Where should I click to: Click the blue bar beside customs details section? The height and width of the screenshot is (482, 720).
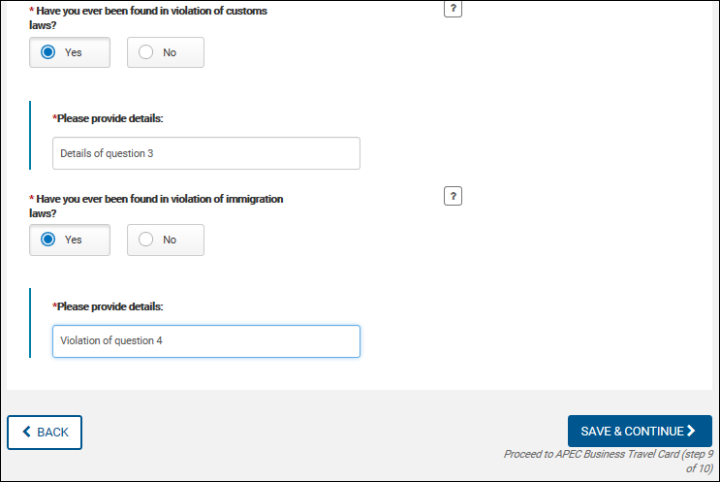tap(30, 135)
